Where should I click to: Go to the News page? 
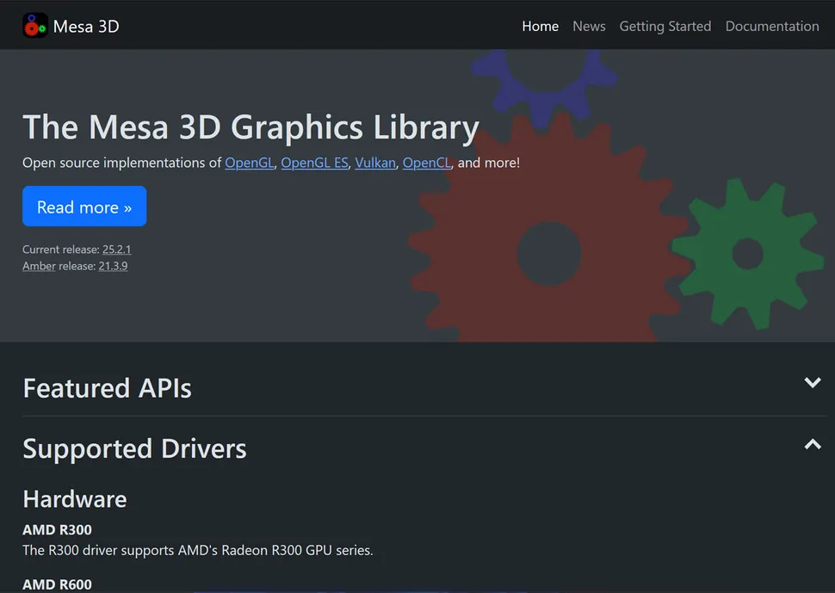589,27
